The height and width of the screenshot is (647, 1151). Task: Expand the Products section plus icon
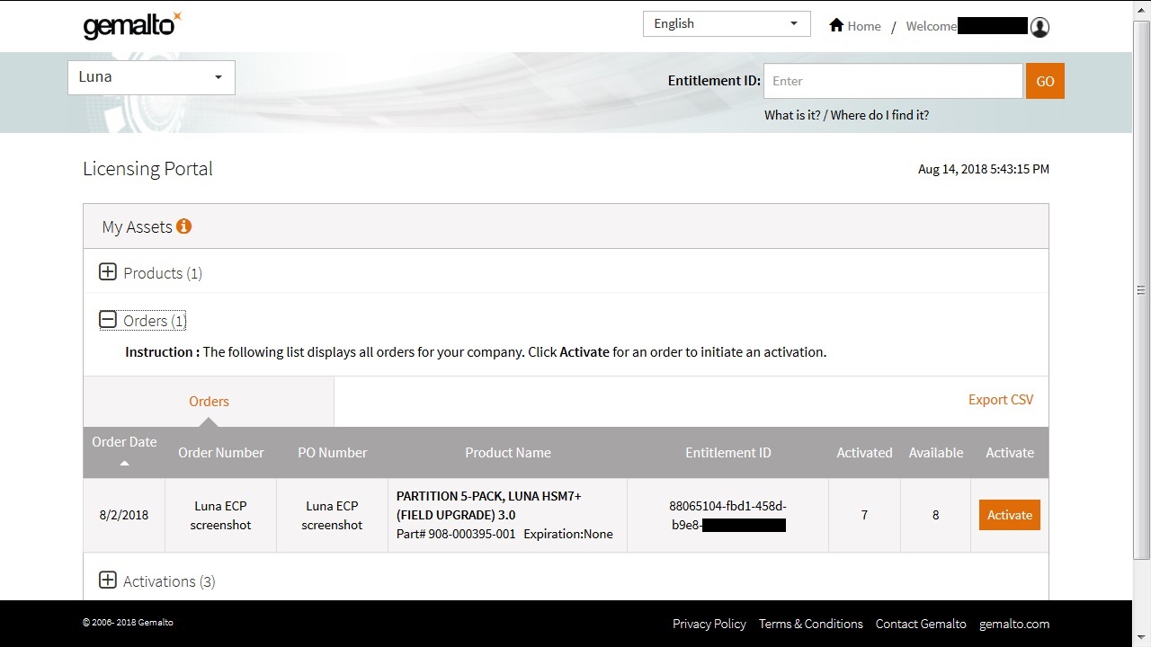(x=108, y=272)
